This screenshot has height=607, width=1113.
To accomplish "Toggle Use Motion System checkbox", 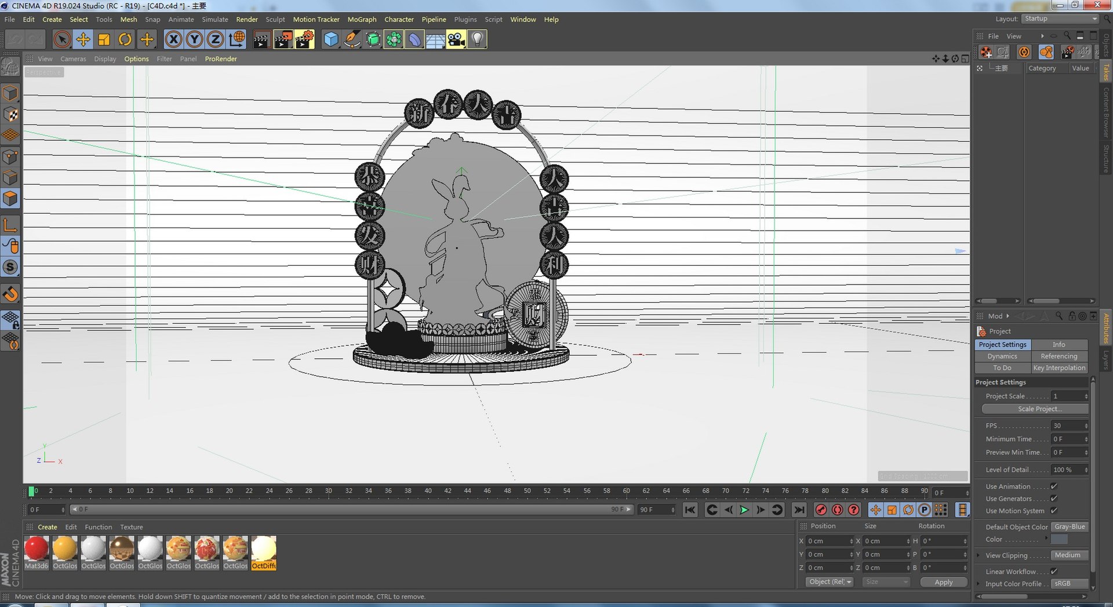I will [x=1054, y=511].
